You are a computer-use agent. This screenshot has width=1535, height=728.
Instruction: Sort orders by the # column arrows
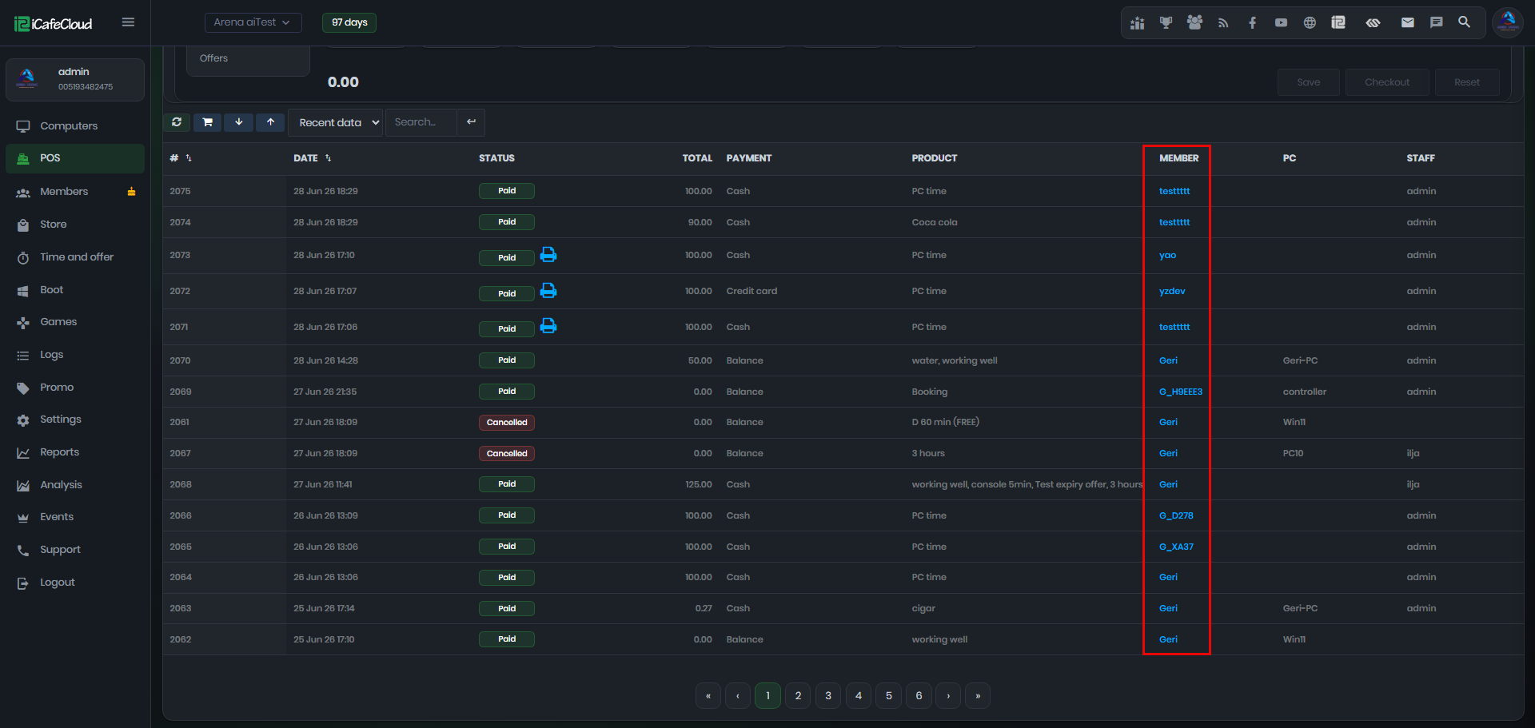coord(189,158)
